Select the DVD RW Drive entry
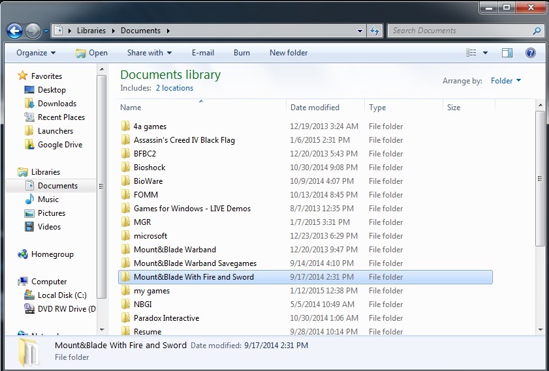Viewport: 549px width, 371px height. 60,309
